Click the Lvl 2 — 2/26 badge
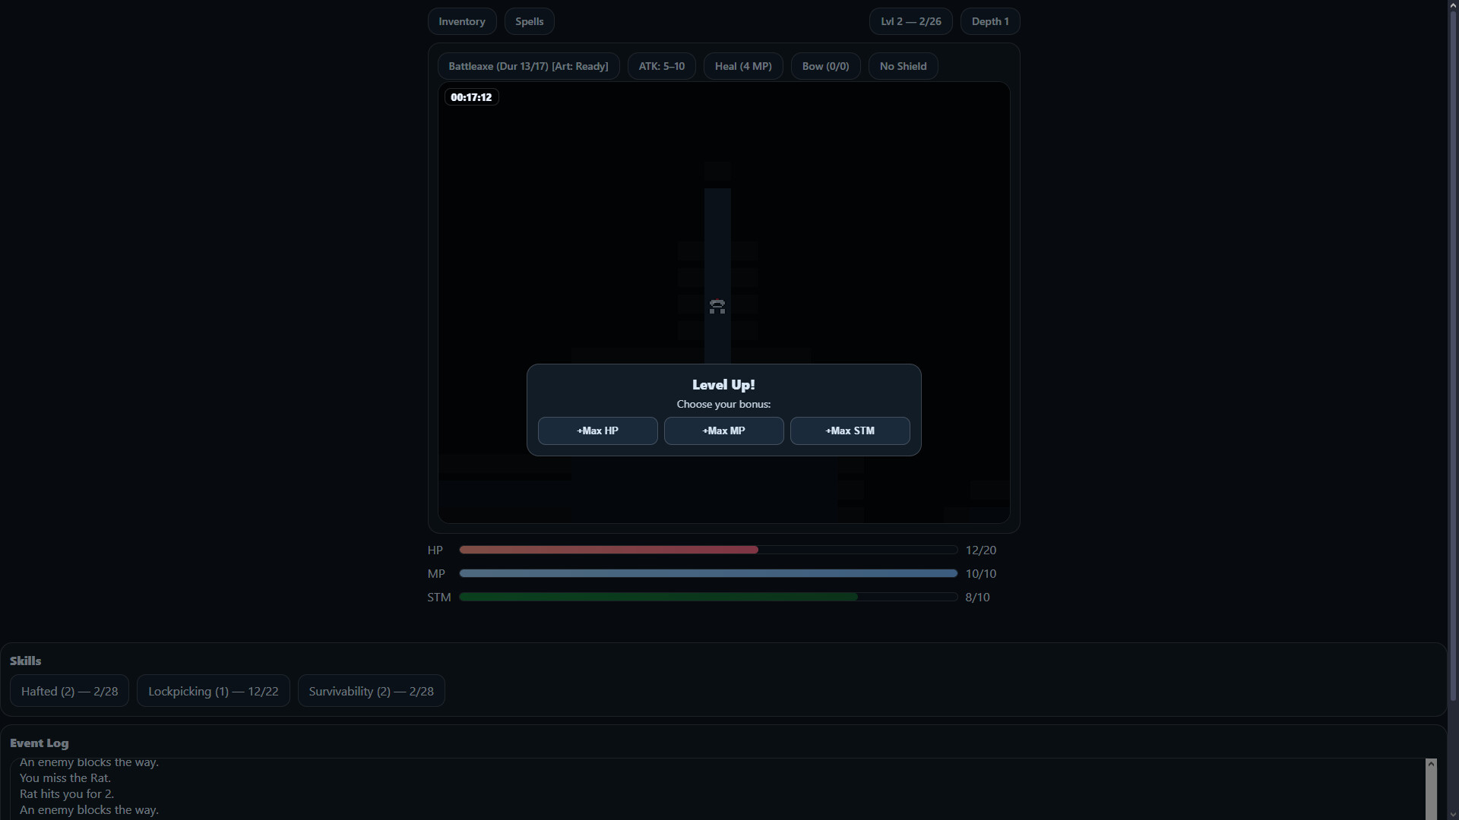 [910, 21]
